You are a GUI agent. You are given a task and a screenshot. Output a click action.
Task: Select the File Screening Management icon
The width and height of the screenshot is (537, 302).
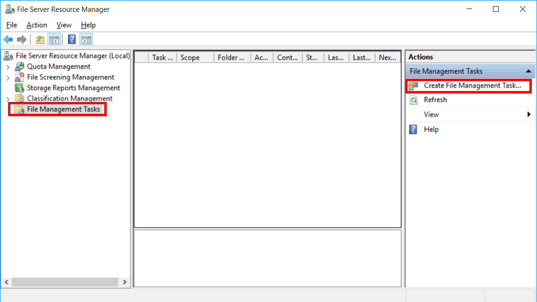(x=20, y=77)
